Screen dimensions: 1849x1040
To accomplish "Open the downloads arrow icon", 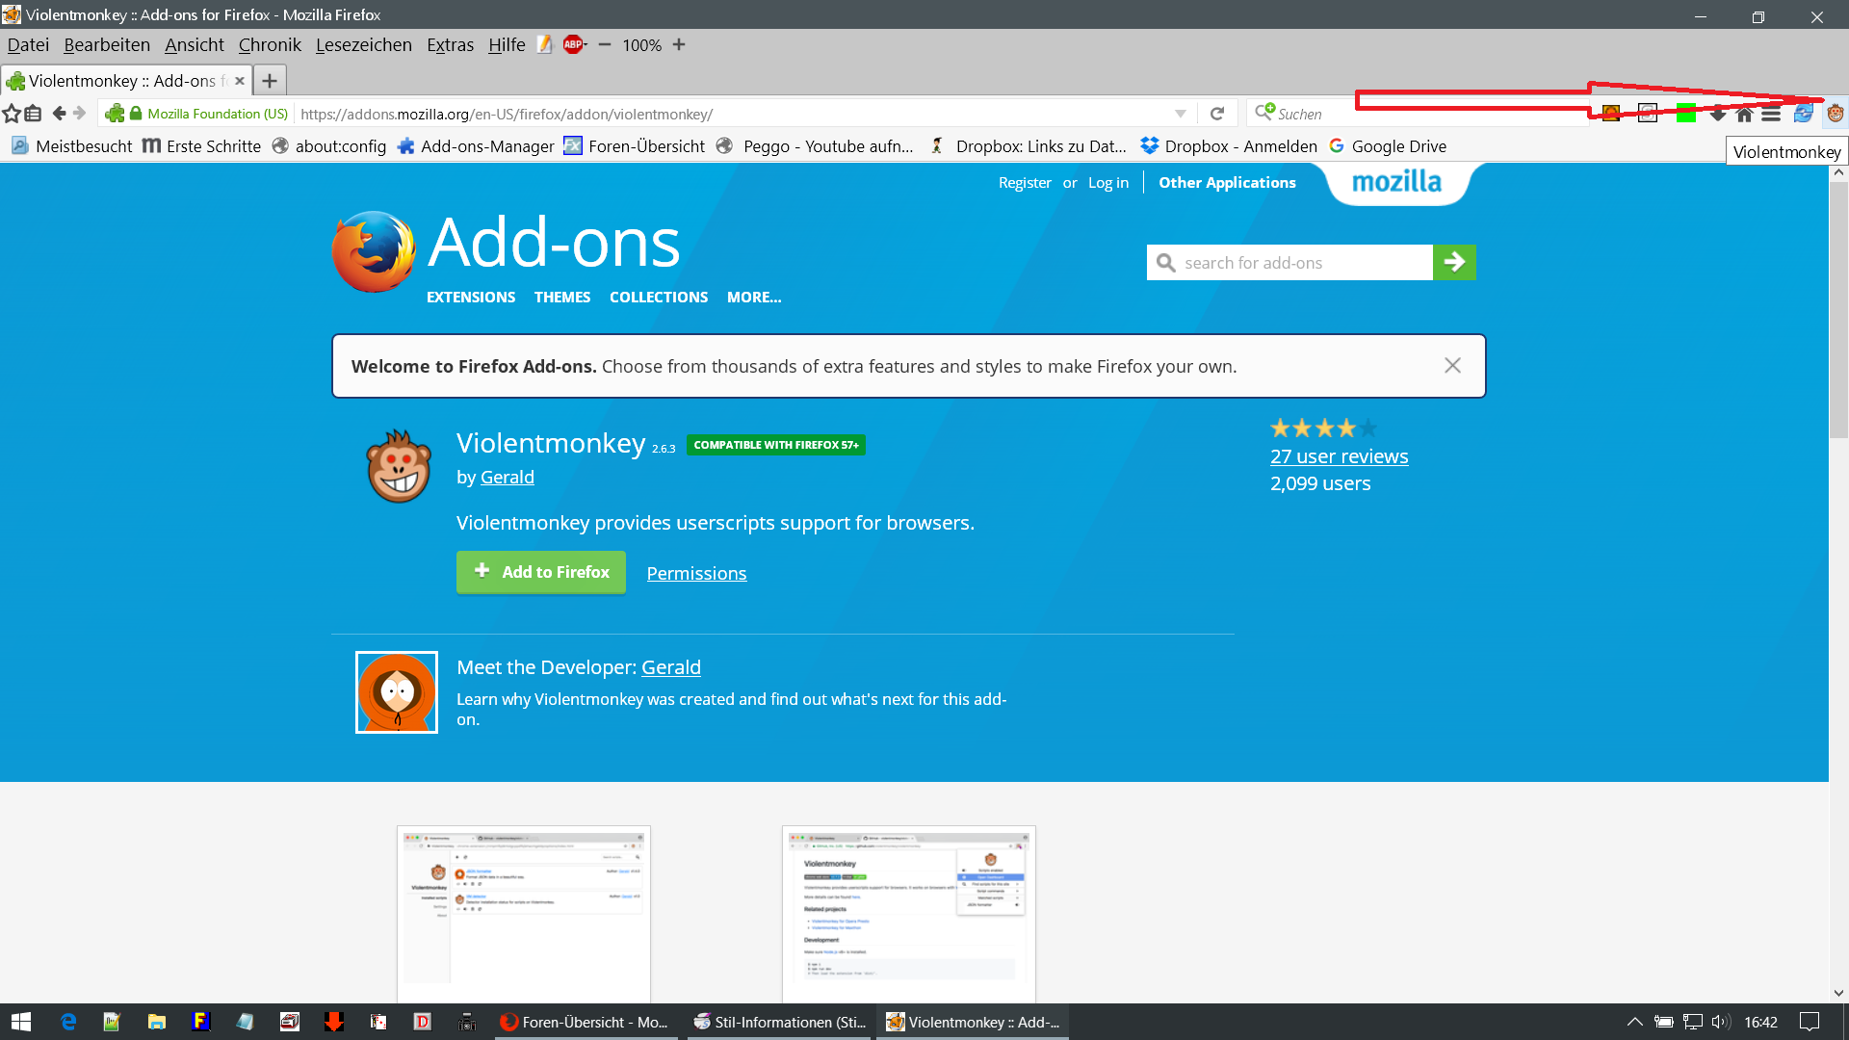I will (x=1718, y=114).
